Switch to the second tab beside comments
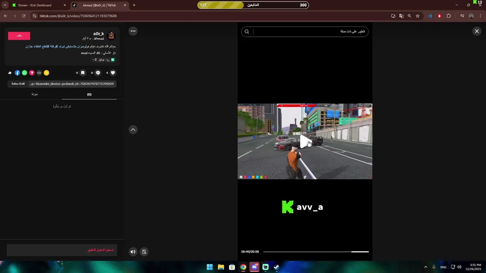This screenshot has height=273, width=486. pyautogui.click(x=35, y=94)
